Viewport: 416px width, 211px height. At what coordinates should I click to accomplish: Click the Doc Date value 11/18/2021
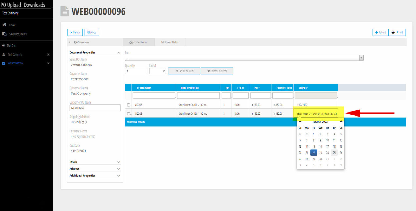point(79,151)
